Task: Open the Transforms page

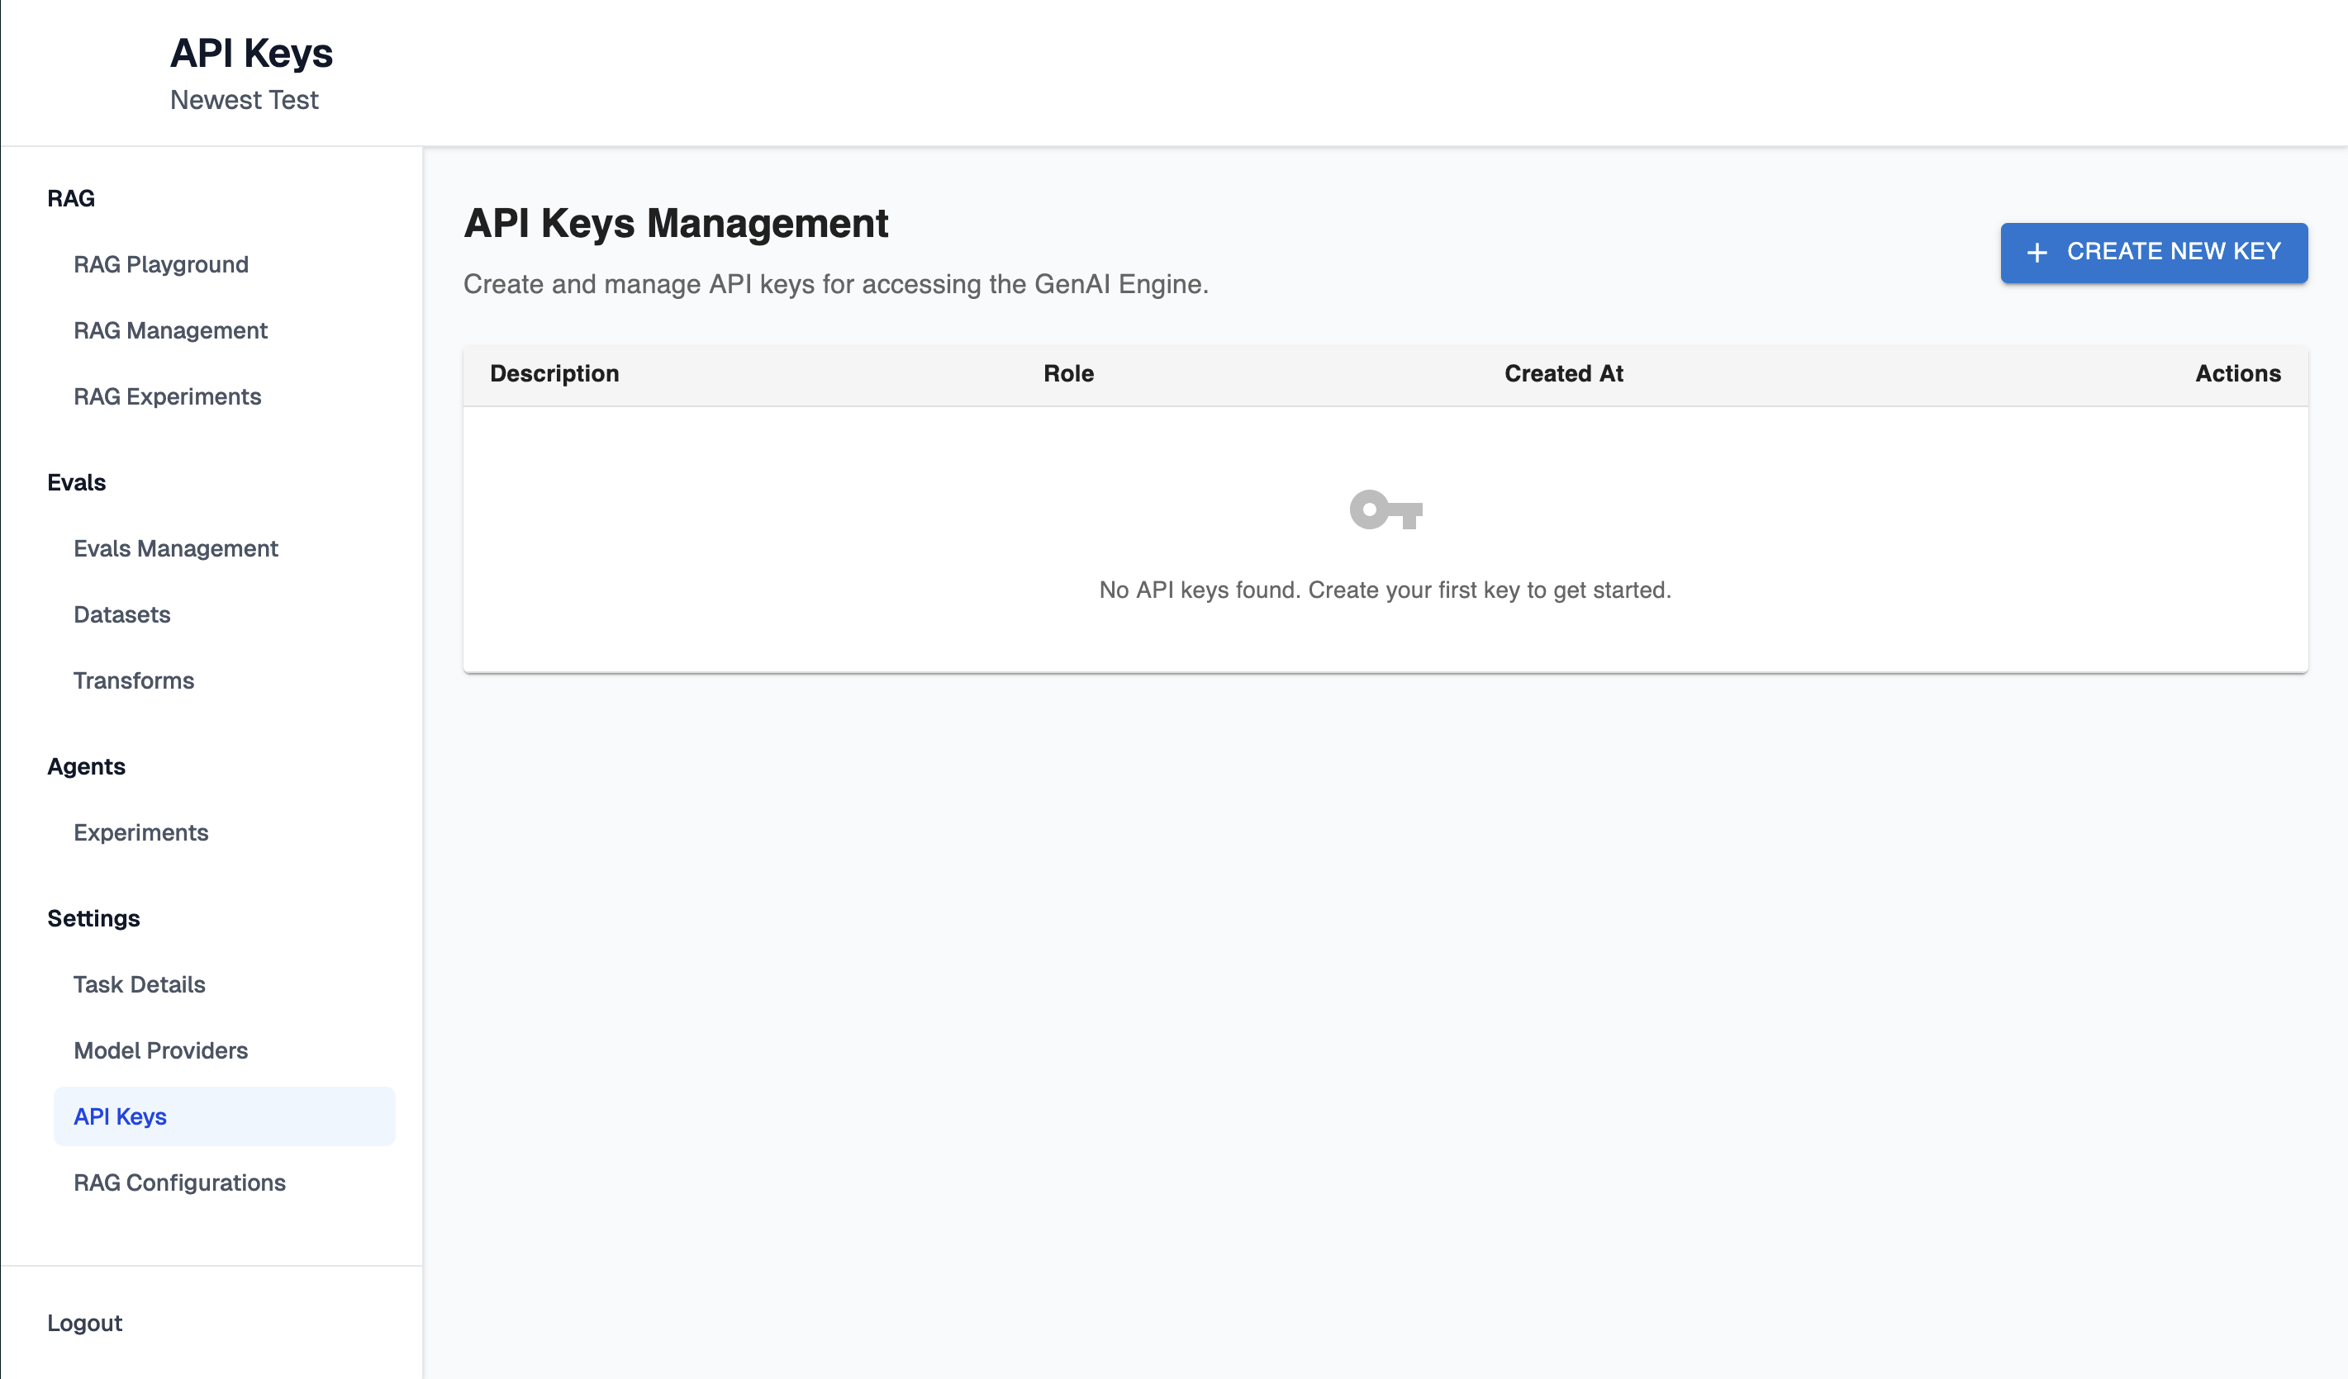Action: tap(134, 680)
